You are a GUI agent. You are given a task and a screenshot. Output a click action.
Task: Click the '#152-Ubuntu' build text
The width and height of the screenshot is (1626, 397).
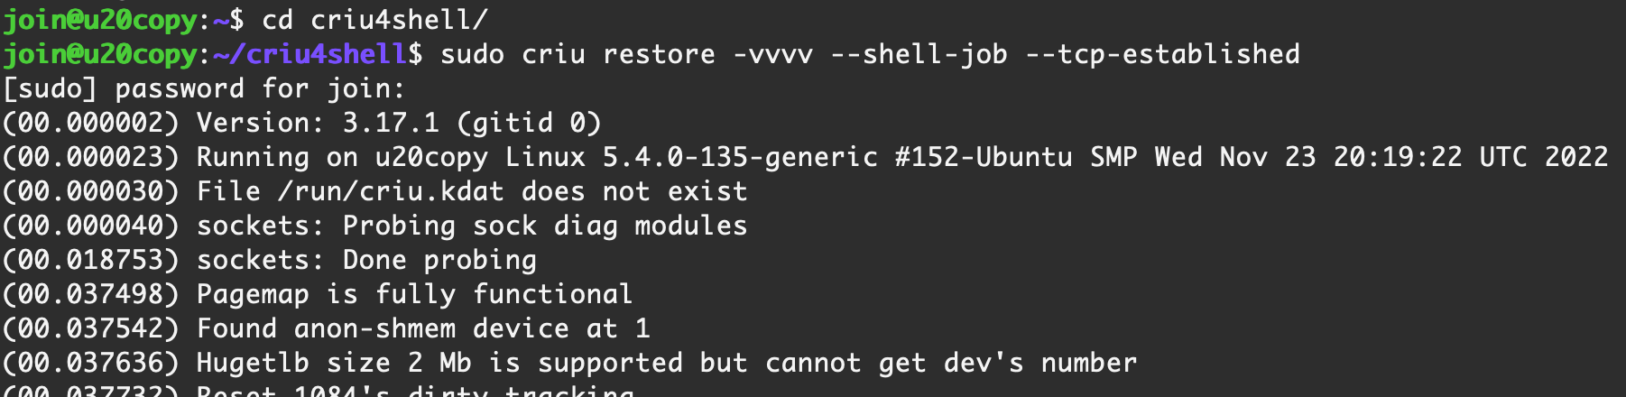pos(984,157)
